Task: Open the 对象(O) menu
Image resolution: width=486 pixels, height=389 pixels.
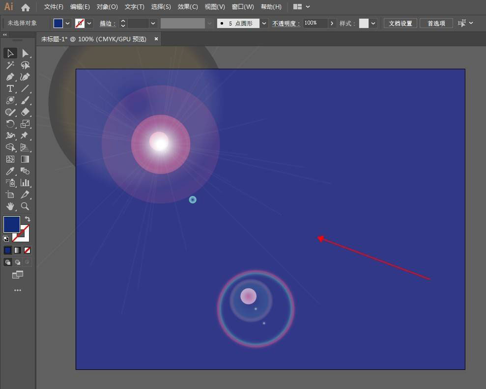Action: point(107,7)
